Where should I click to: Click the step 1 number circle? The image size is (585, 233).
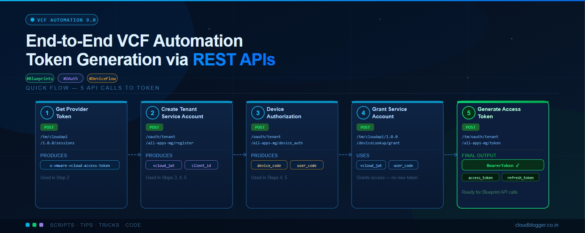point(47,113)
